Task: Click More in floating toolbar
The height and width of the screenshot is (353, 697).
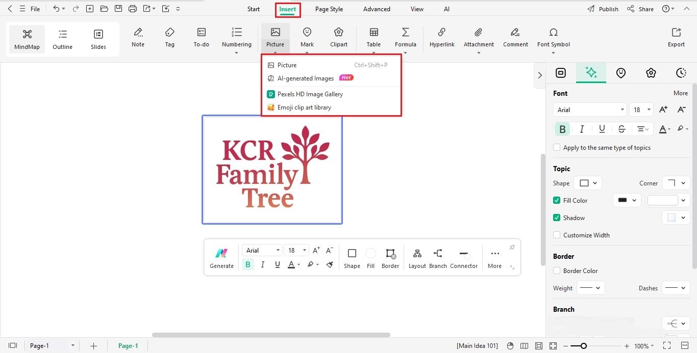Action: (x=494, y=258)
